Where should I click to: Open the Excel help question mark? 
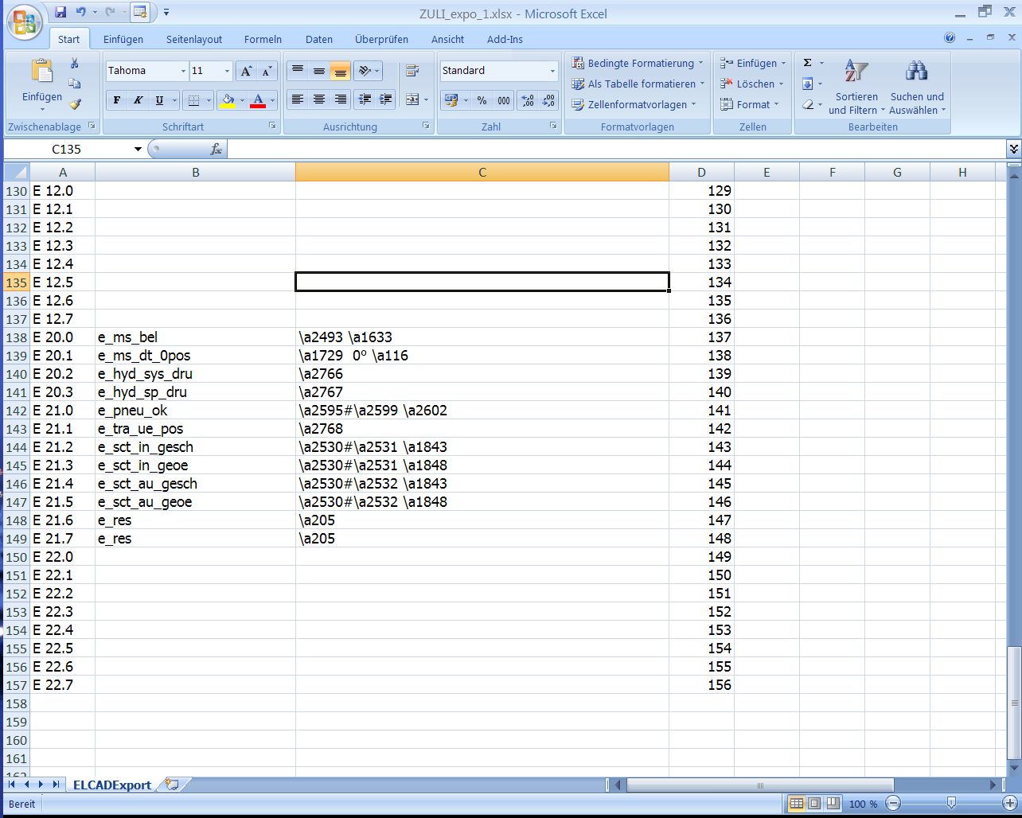[x=950, y=37]
